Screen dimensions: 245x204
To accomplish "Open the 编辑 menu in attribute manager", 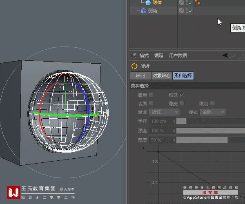I will click(159, 55).
